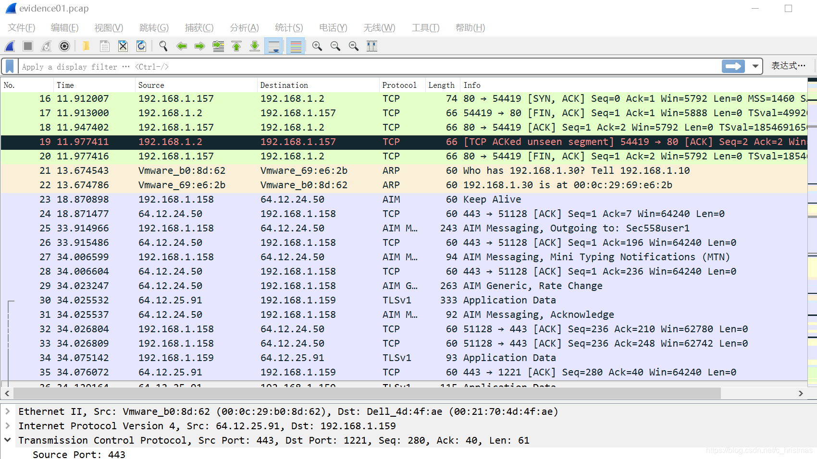Open the 统计(S) menu
The height and width of the screenshot is (459, 817).
(x=289, y=28)
